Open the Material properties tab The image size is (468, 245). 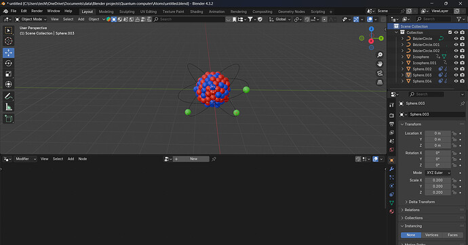391,211
